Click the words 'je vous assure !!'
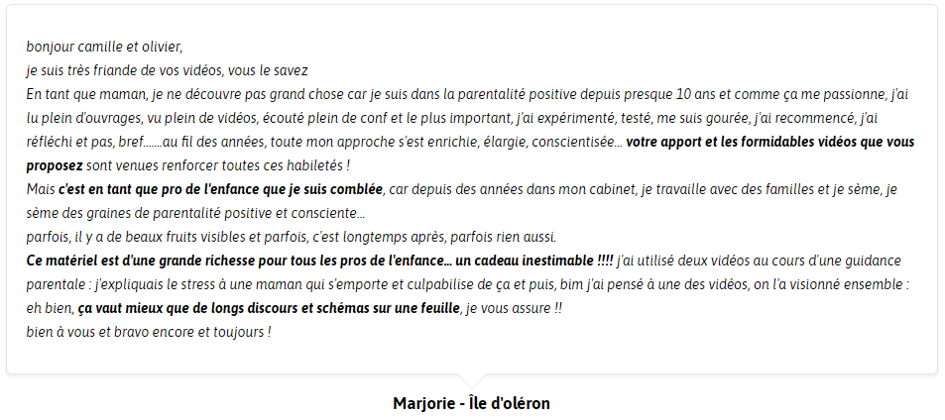Screen dimensions: 945x420 [x=514, y=309]
